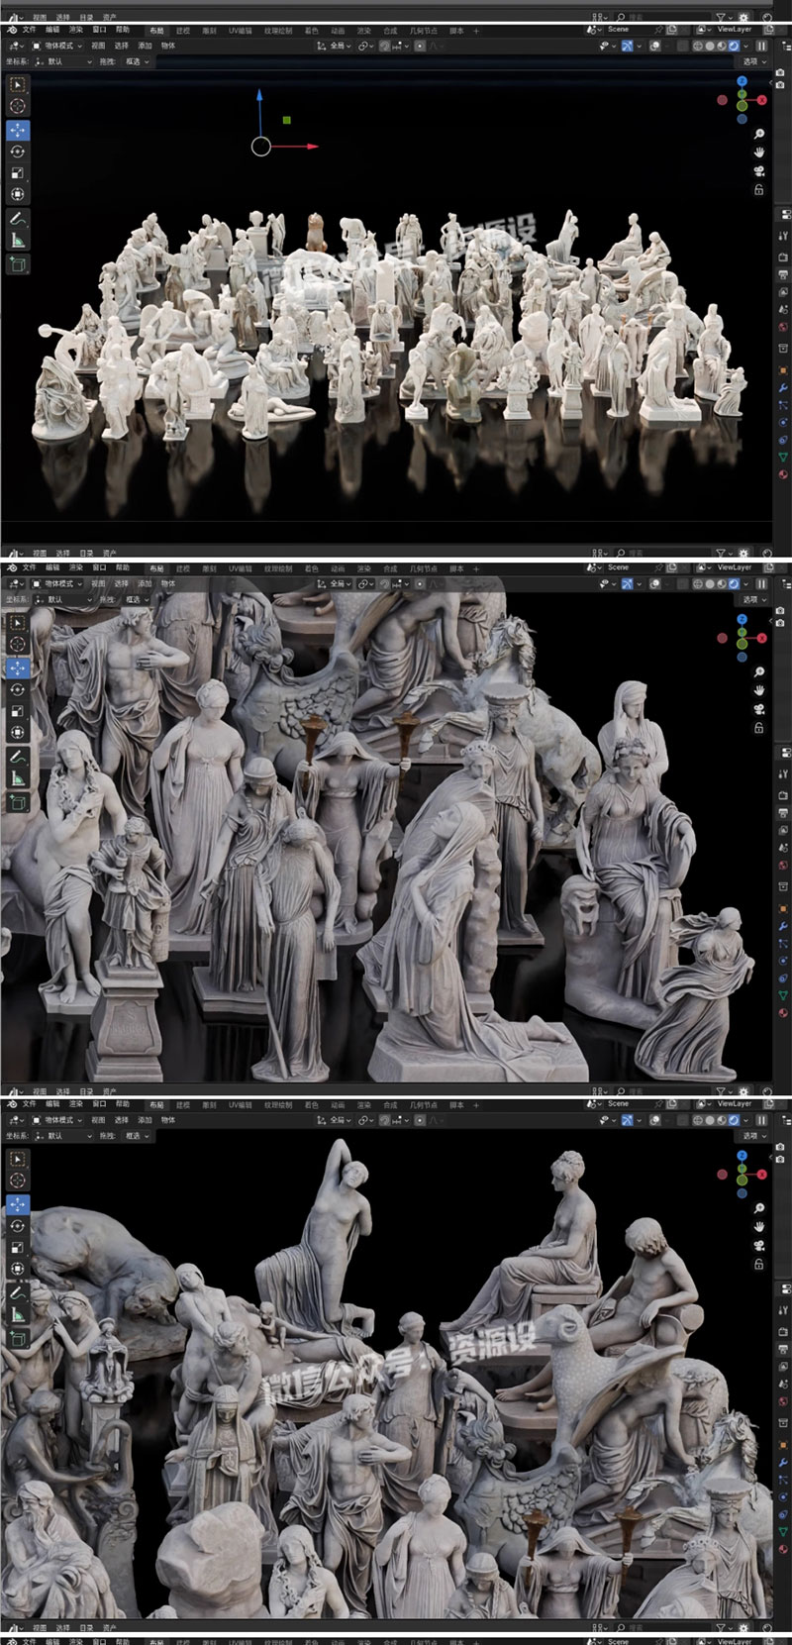Open 文件 menu in top Blender view

(30, 30)
